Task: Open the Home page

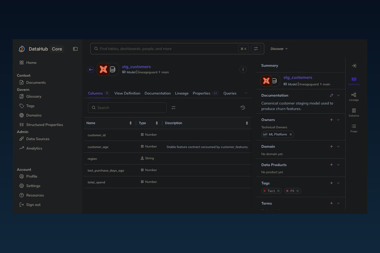Action: click(28, 63)
